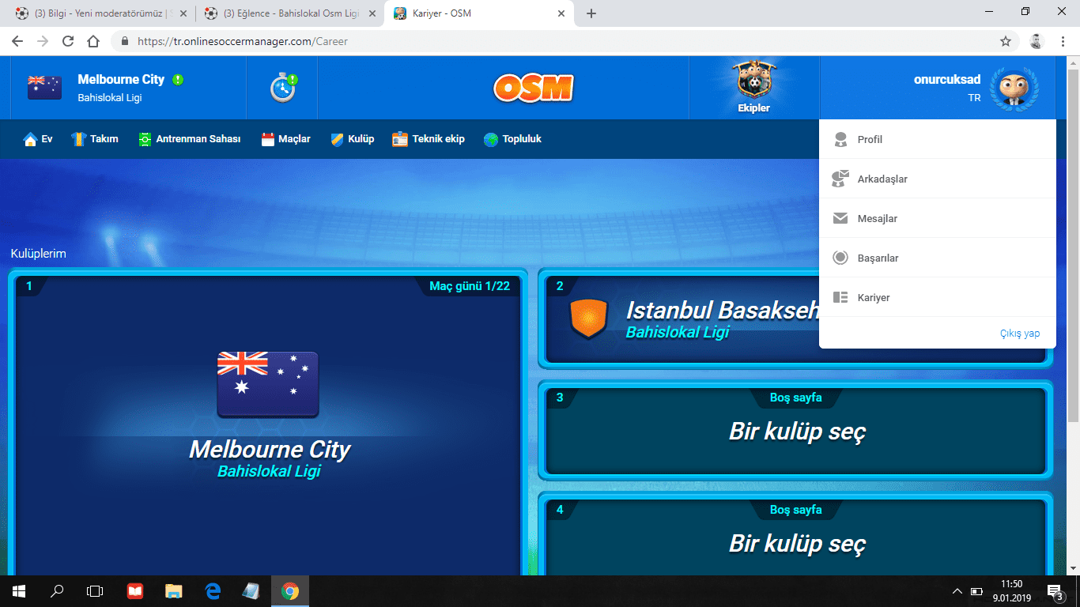Close the Kariyer - OSM tab
This screenshot has height=607, width=1080.
(561, 13)
